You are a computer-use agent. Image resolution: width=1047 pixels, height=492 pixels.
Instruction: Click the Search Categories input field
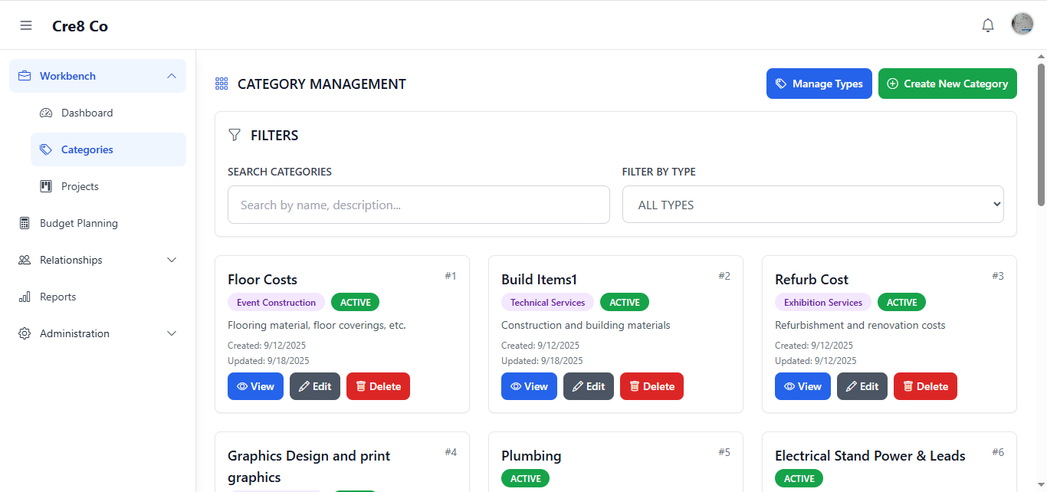pyautogui.click(x=418, y=205)
